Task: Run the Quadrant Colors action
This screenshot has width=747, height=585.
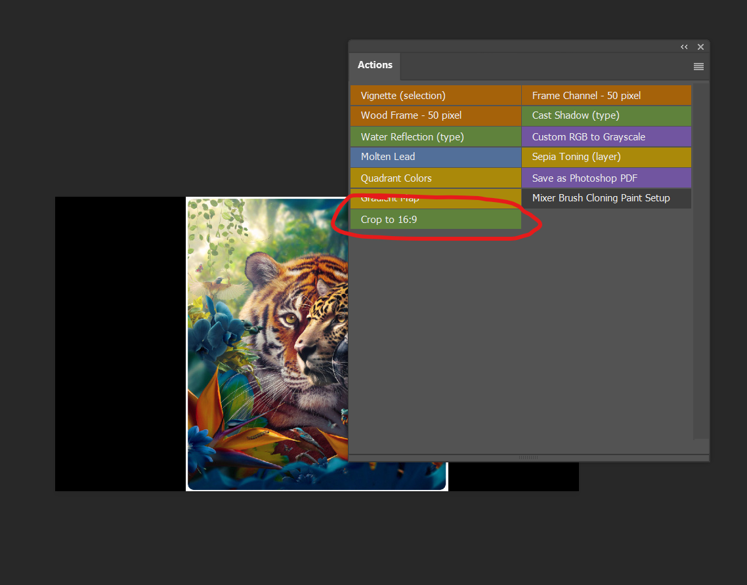Action: [x=435, y=178]
